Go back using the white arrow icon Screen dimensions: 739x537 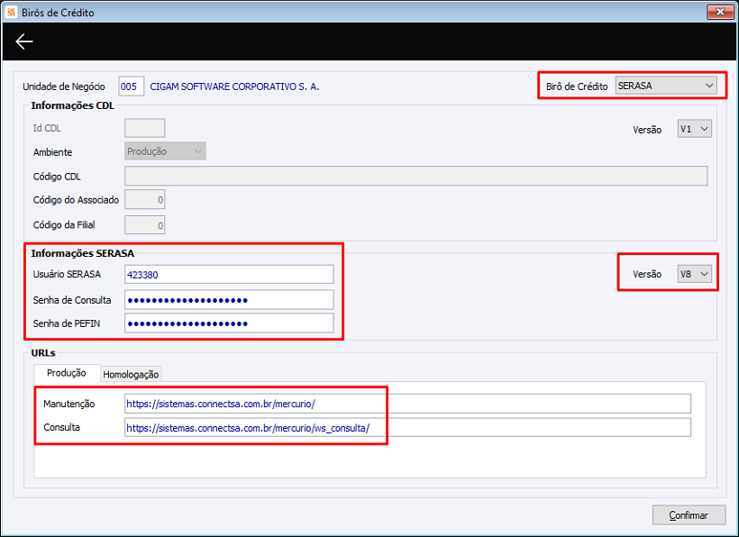click(x=24, y=41)
